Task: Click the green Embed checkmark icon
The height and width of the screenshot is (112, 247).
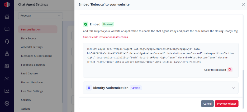Action: pyautogui.click(x=86, y=24)
